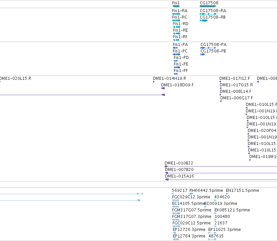Click the DME1-006G17.F feature label
Viewport: 277px width, 241px height.
(x=237, y=98)
